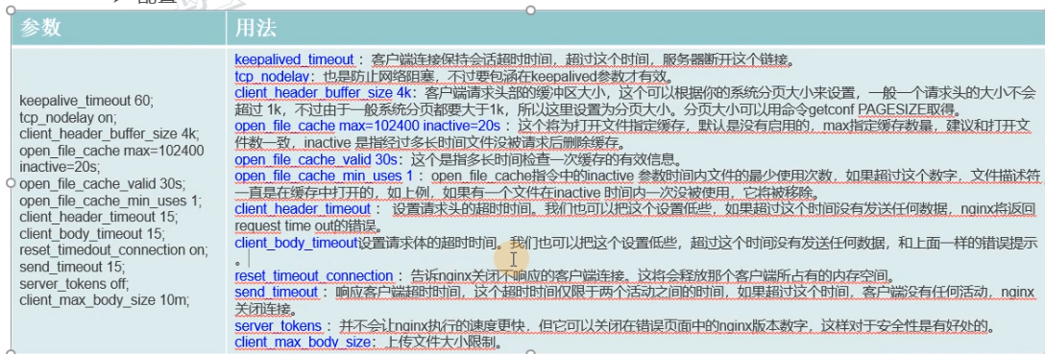1045x354 pixels.
Task: Click blue 'send_timeout' term in 用法 column
Action: click(x=276, y=293)
